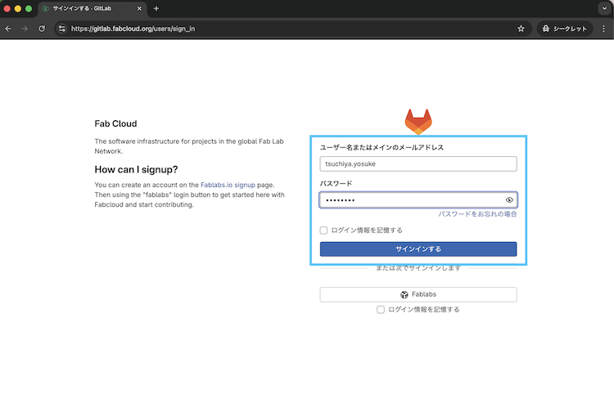Expand the tab list chevron at top right
This screenshot has height=412, width=614.
click(603, 8)
